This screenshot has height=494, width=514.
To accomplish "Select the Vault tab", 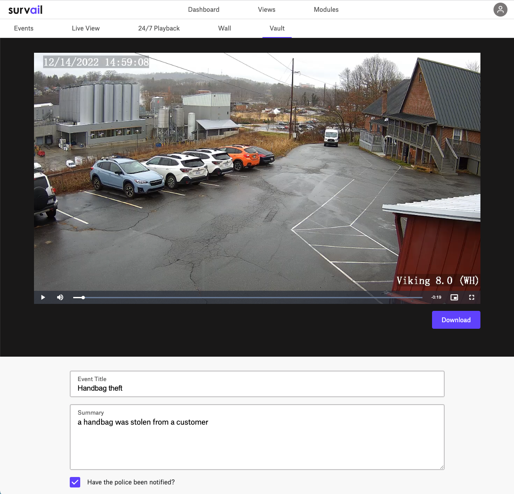I will pyautogui.click(x=277, y=28).
